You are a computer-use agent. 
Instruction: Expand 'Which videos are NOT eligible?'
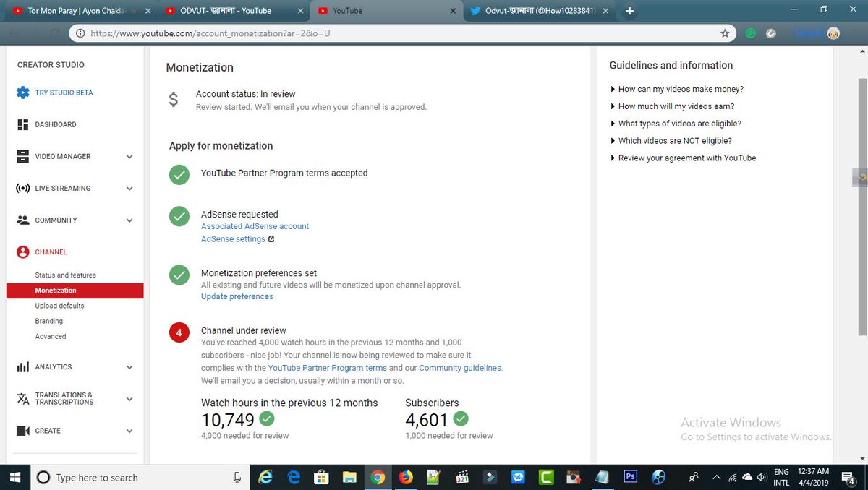point(671,141)
